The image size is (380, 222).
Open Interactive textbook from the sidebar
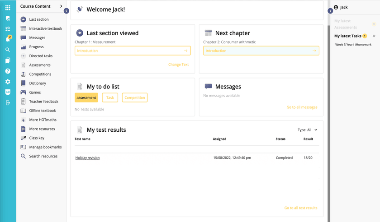pos(45,29)
